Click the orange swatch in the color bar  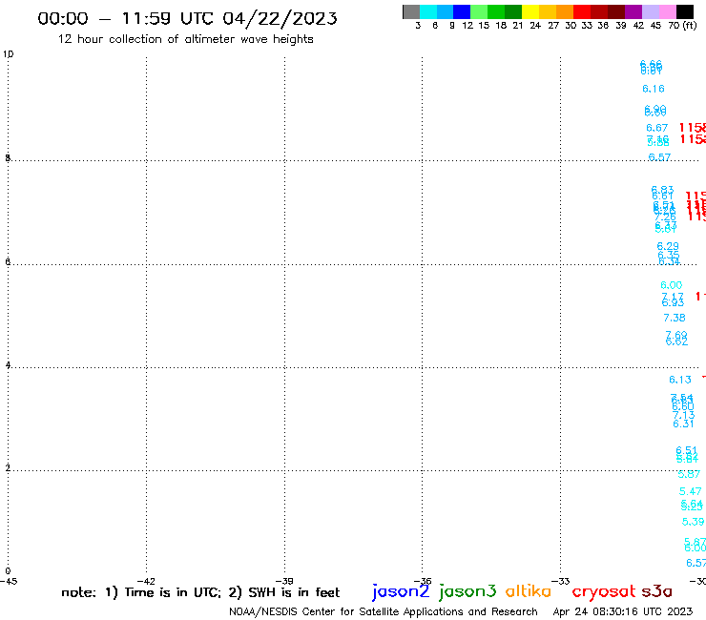pos(564,11)
